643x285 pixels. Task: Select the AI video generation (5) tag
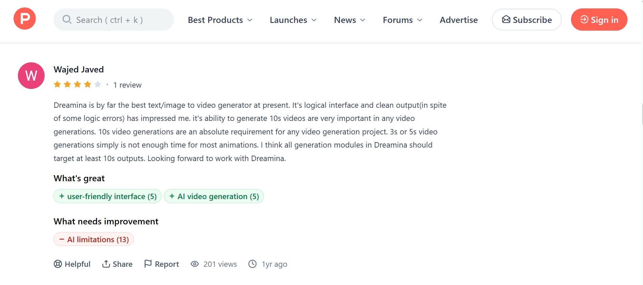click(214, 196)
